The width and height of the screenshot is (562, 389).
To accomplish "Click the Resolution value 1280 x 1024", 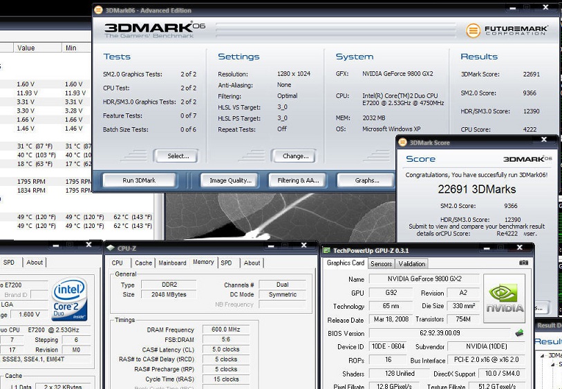I will point(294,74).
